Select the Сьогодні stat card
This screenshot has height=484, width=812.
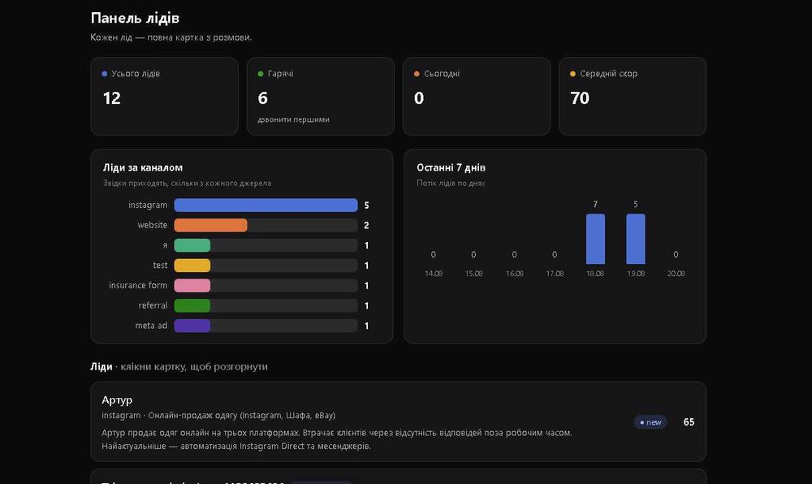pos(477,97)
